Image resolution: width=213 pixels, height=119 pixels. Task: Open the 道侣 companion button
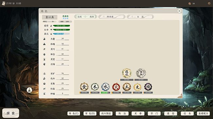pyautogui.click(x=170, y=113)
